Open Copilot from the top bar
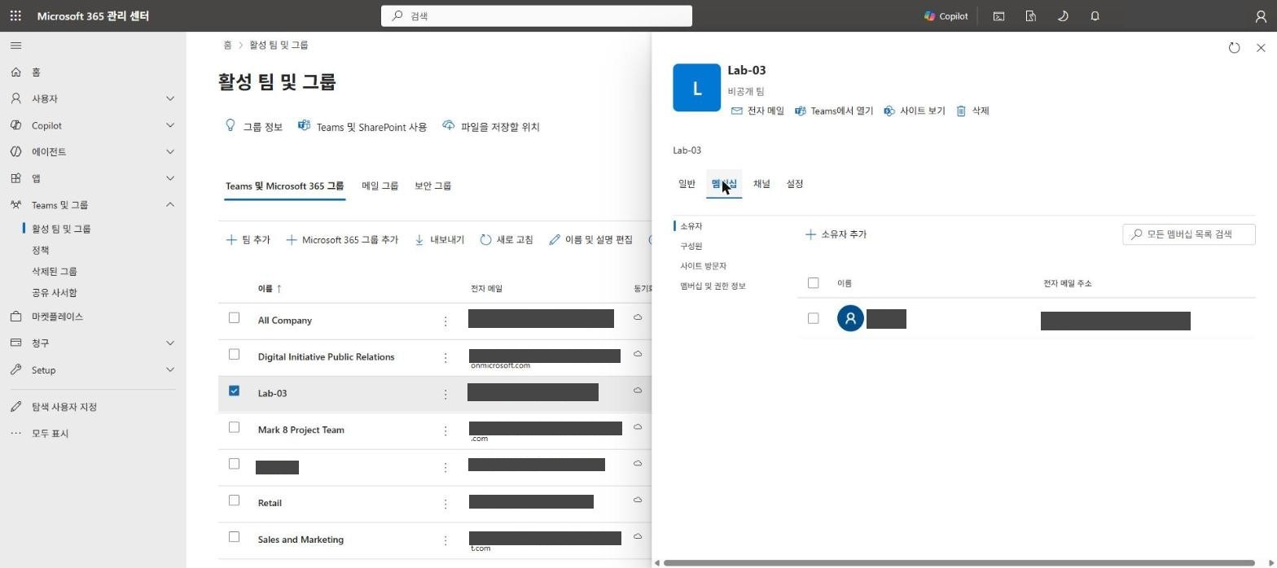The width and height of the screenshot is (1277, 568). click(946, 15)
